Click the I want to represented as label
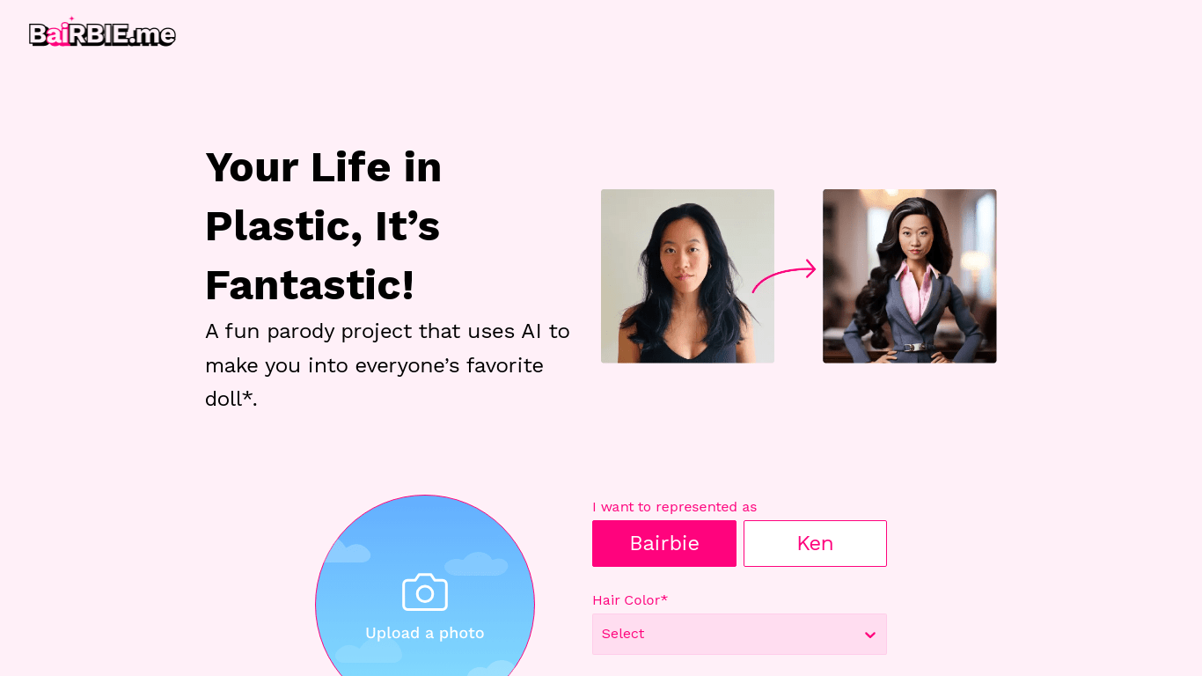1202x676 pixels. [674, 507]
